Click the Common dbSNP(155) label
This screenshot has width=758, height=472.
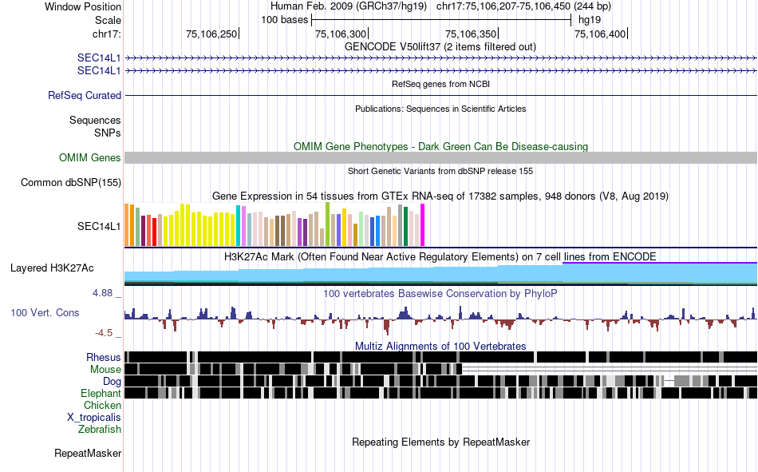tap(70, 183)
